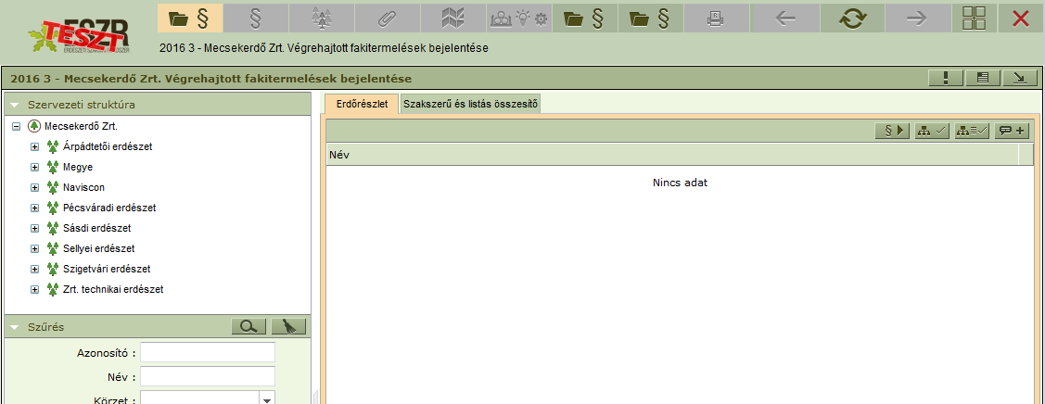Open the Körzet dropdown arrow
1045x404 pixels.
267,400
